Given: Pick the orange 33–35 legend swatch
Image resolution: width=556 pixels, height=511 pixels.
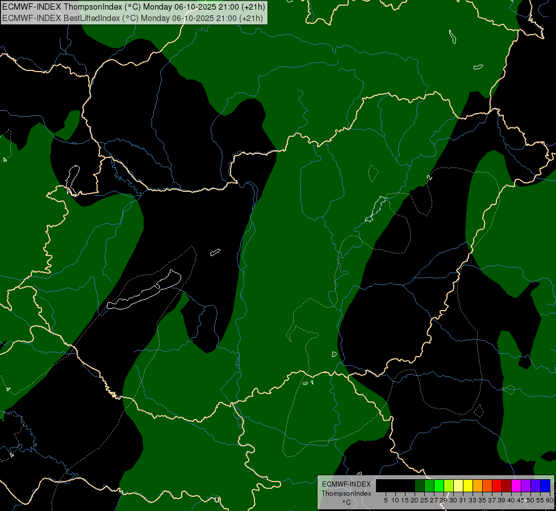Looking at the screenshot, I should 478,485.
